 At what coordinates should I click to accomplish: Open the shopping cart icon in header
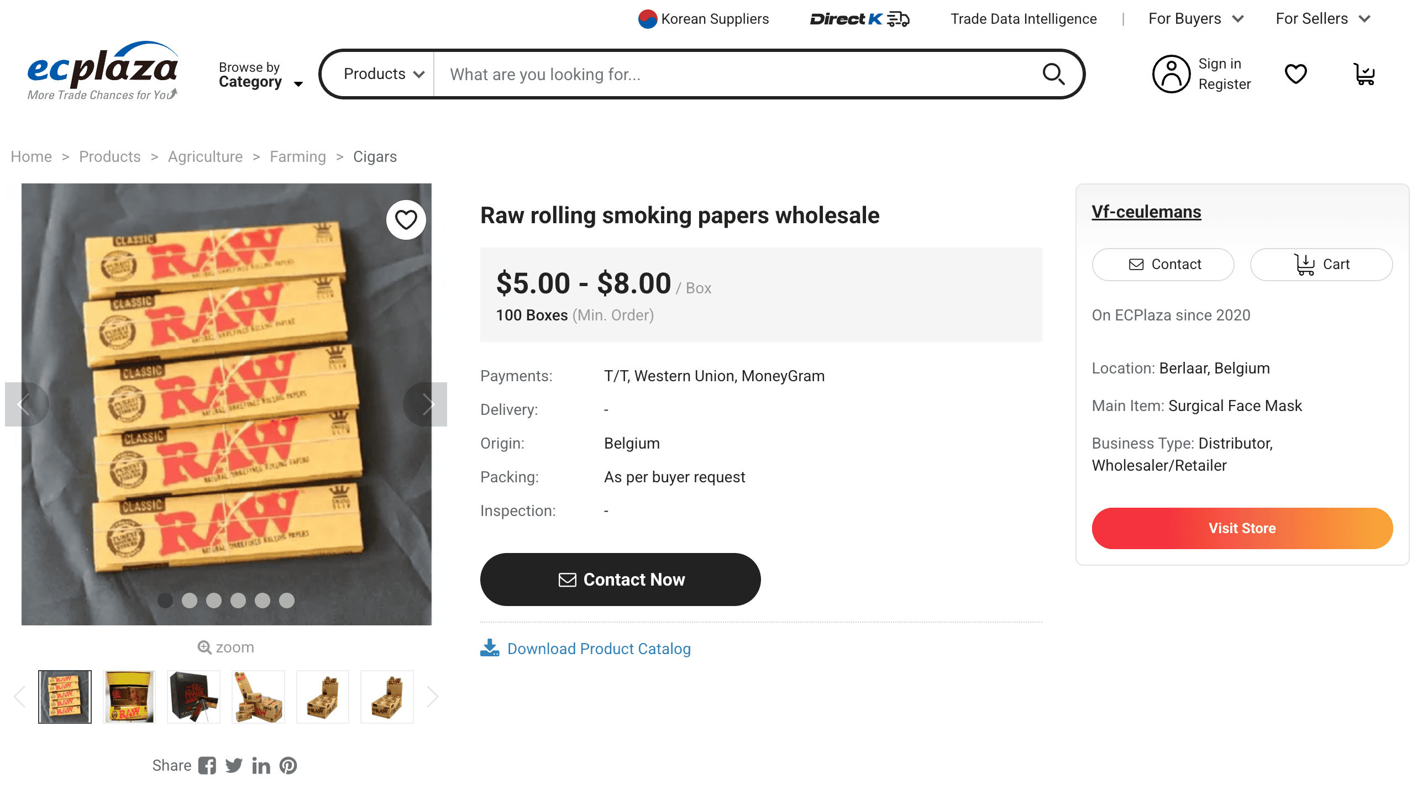(1363, 74)
